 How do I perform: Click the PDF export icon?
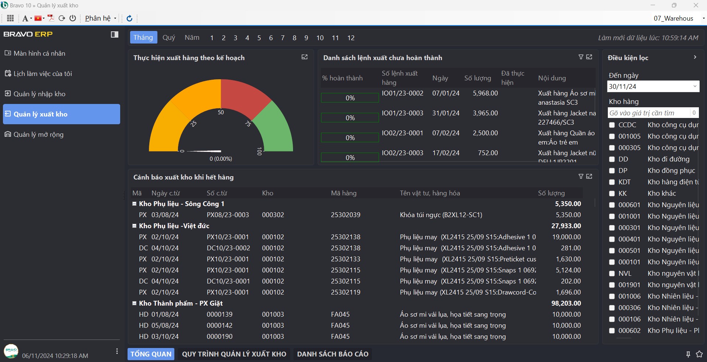pos(51,18)
